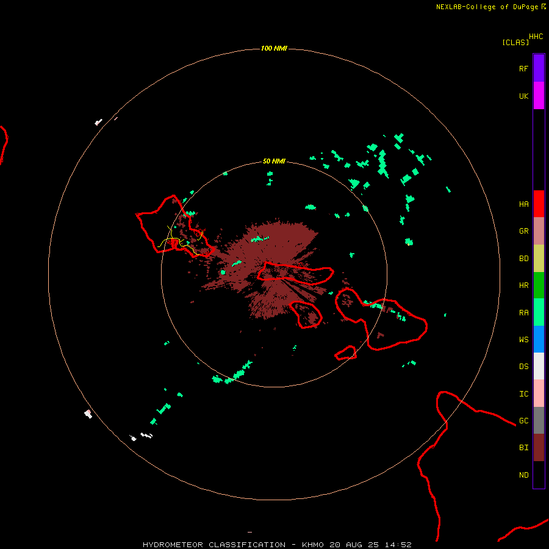Click the BI legend label

pyautogui.click(x=523, y=448)
